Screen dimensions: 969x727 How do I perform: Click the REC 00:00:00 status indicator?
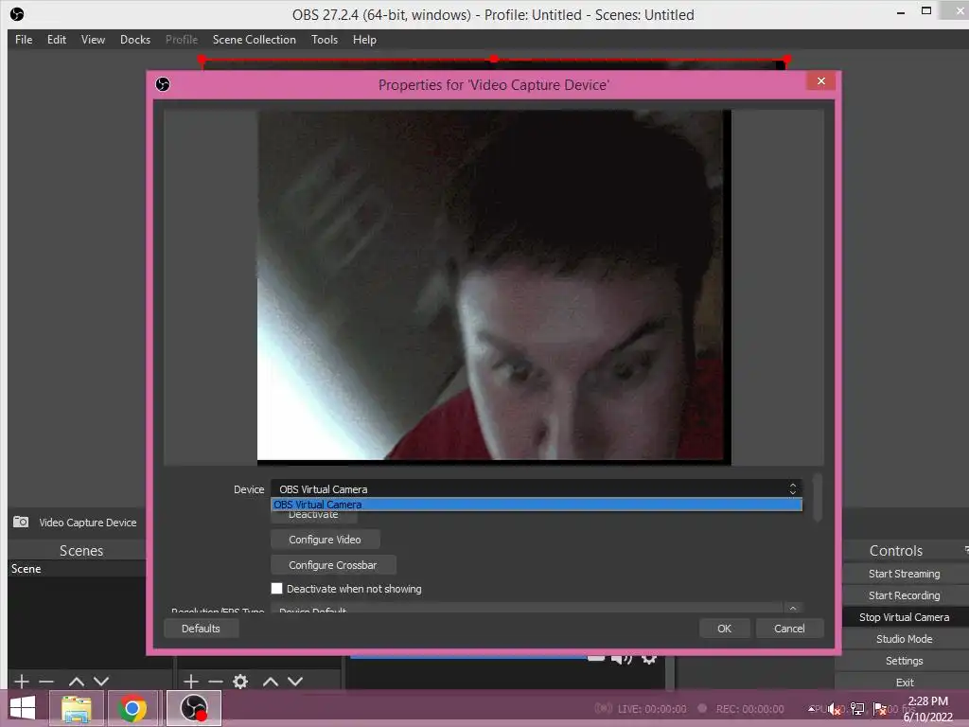[740, 708]
